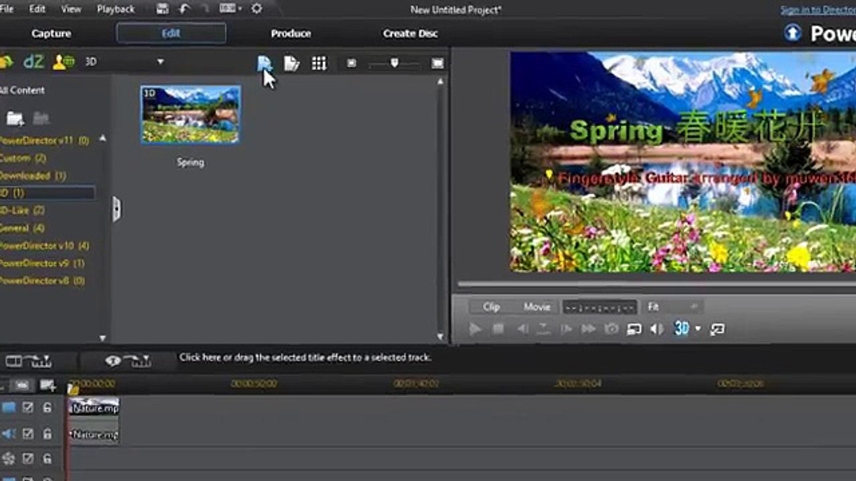Toggle 3D preview mode
The width and height of the screenshot is (856, 481).
[x=681, y=328]
